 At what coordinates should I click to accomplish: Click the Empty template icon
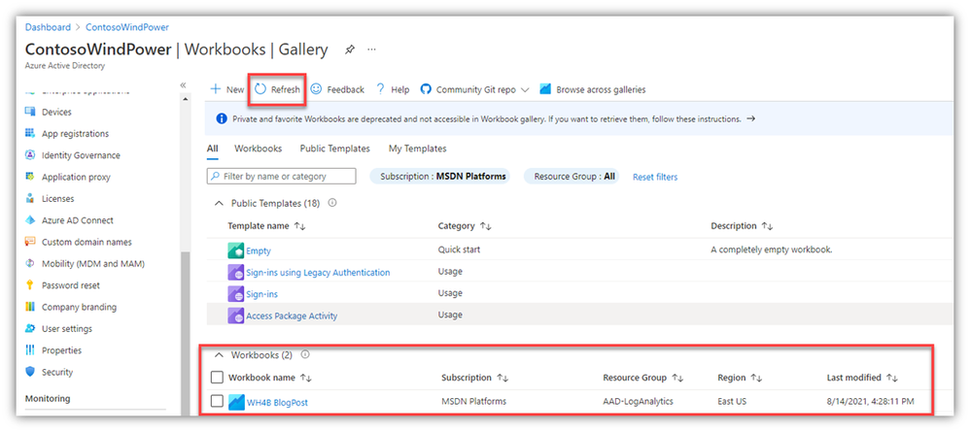pyautogui.click(x=235, y=250)
